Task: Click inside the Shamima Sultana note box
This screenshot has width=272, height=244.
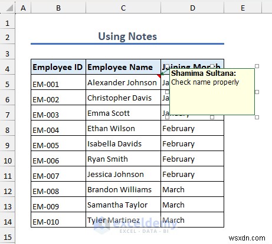Action: coord(212,92)
